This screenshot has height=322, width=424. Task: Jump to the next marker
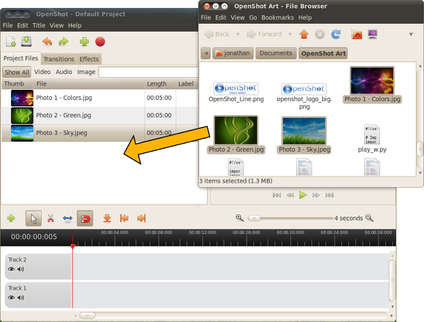pyautogui.click(x=142, y=218)
